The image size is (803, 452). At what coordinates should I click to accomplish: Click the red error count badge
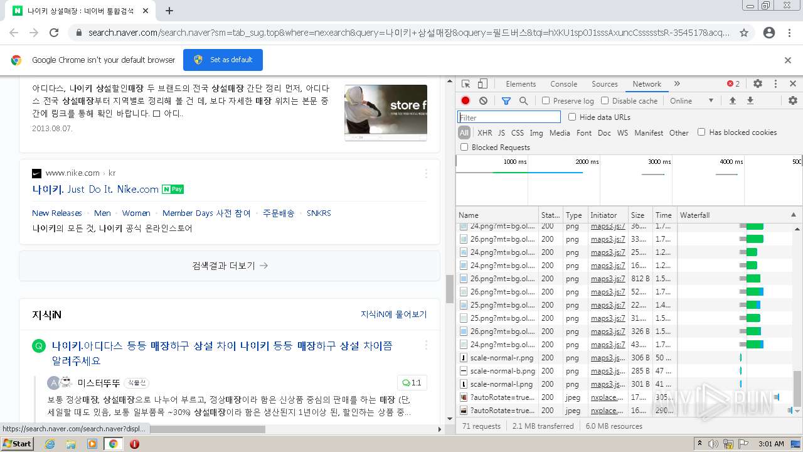coord(733,83)
